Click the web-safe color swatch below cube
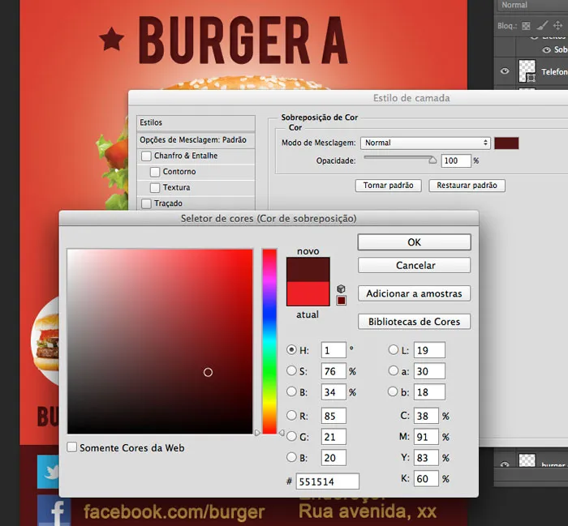The image size is (568, 526). pos(341,300)
